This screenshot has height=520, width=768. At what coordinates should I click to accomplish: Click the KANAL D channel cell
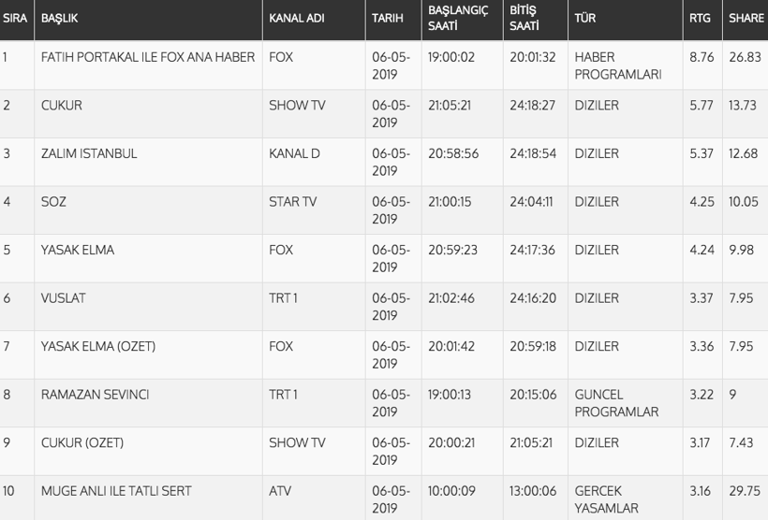coord(294,153)
